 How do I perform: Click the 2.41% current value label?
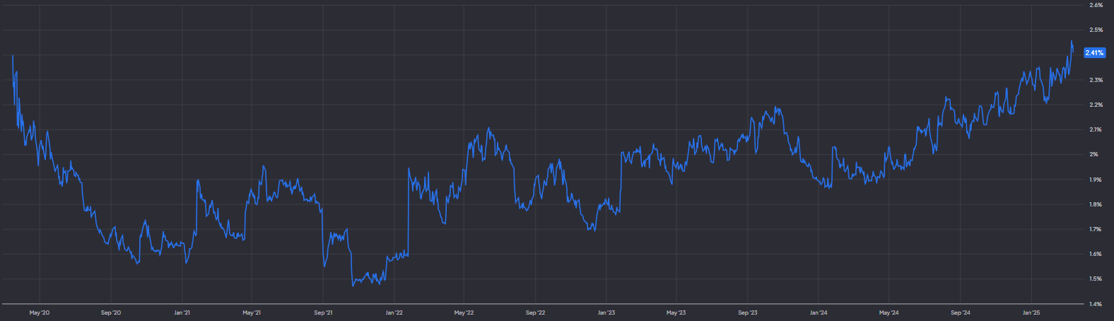click(x=1094, y=53)
